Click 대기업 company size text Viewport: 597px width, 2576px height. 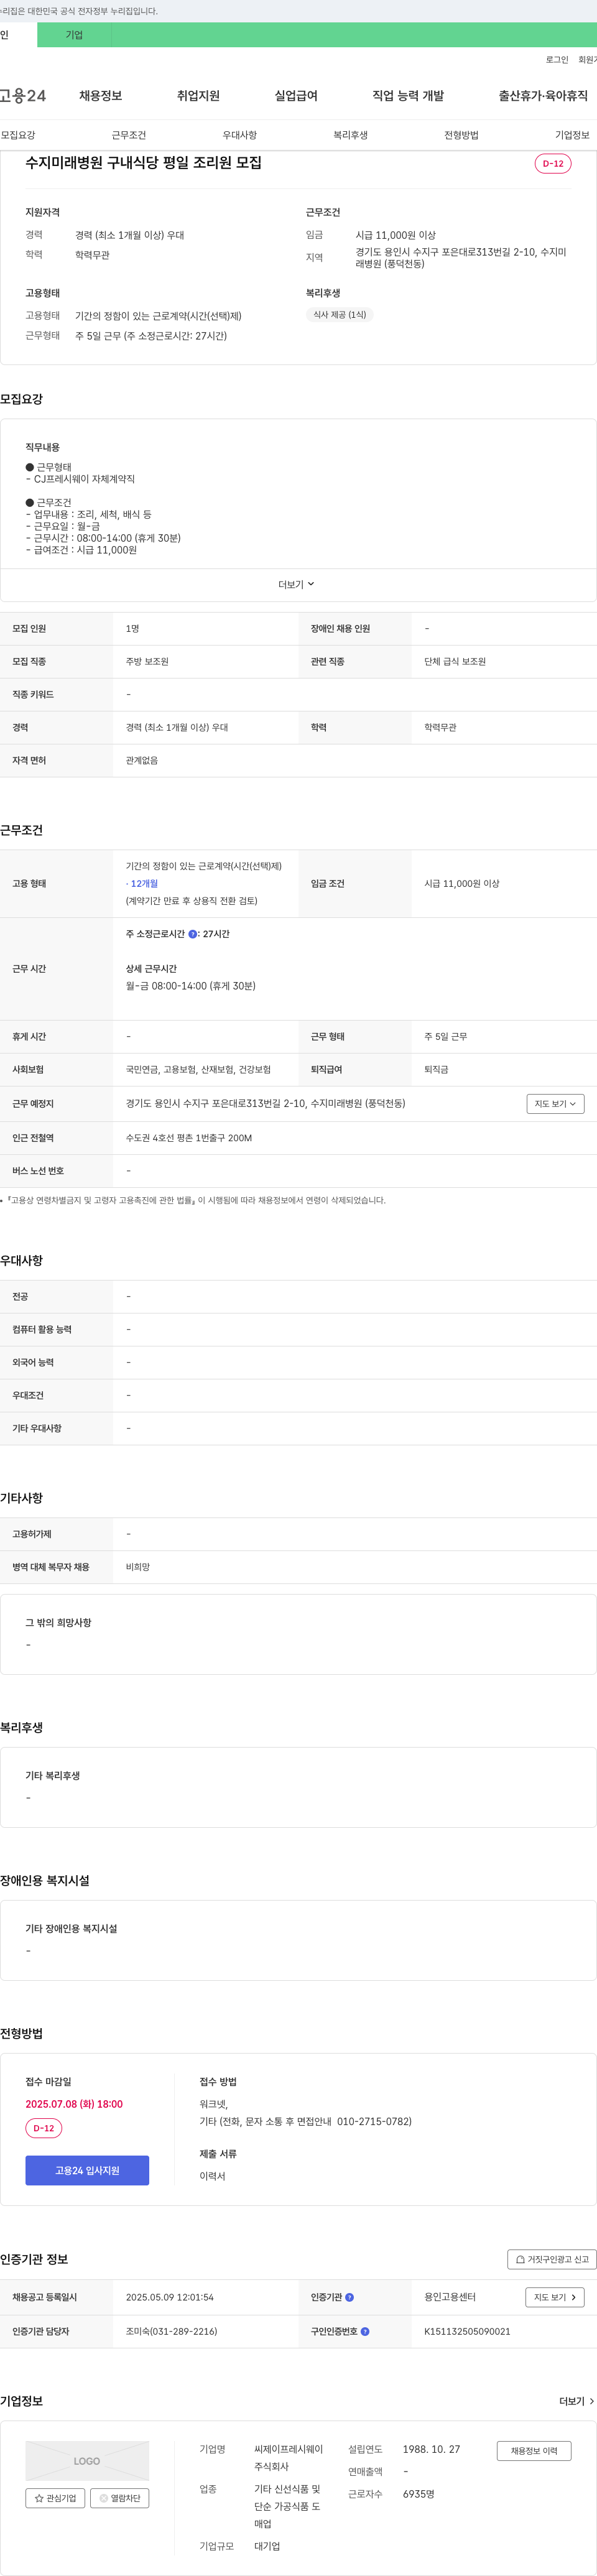point(267,2546)
